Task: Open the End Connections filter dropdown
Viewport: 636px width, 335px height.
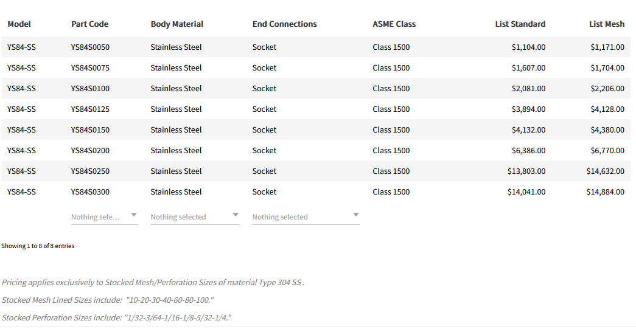Action: (306, 217)
